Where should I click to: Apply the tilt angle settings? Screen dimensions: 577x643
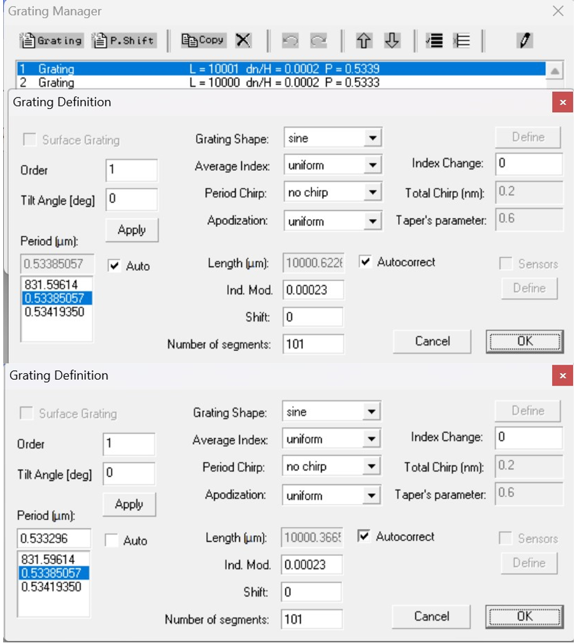click(x=131, y=230)
